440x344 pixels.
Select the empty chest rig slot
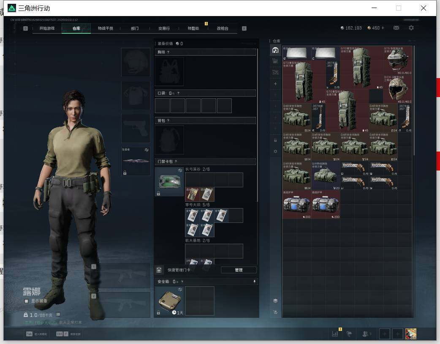pos(169,71)
